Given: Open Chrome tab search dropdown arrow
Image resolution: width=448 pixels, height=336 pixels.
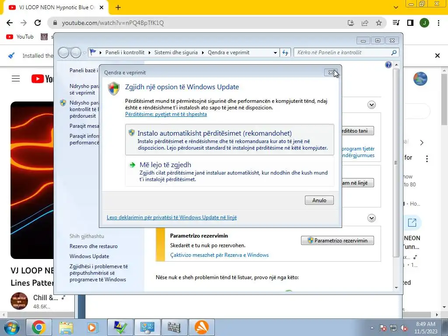Looking at the screenshot, I should pos(395,7).
